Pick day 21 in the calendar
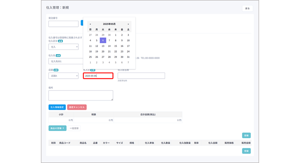300x163 pixels. coord(109,51)
